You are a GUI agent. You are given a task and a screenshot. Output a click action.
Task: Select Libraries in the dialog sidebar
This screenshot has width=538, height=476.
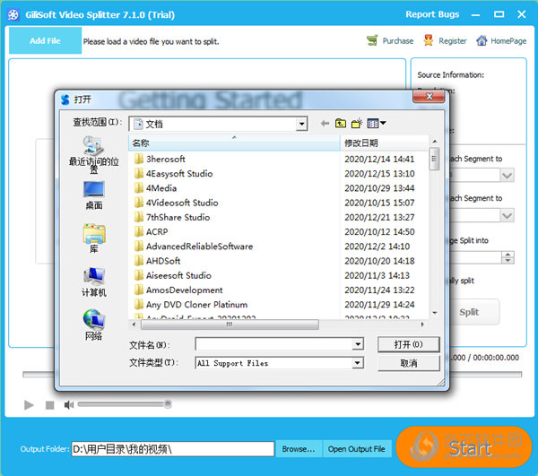pos(93,238)
